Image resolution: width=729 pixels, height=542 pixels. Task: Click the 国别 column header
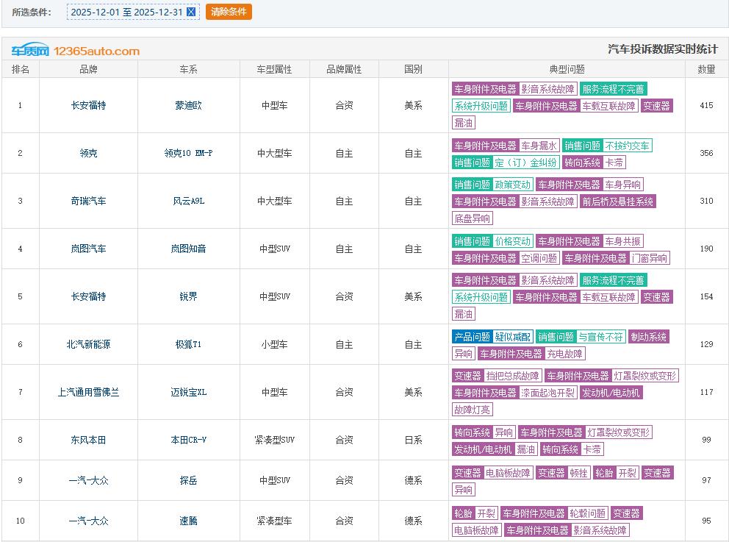413,69
